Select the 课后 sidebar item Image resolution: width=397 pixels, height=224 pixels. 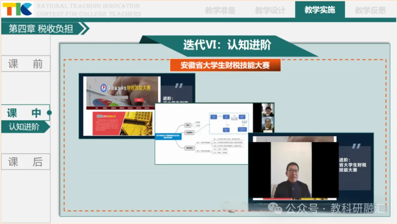26,162
